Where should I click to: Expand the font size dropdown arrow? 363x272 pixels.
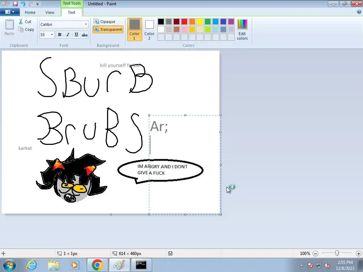[52, 35]
